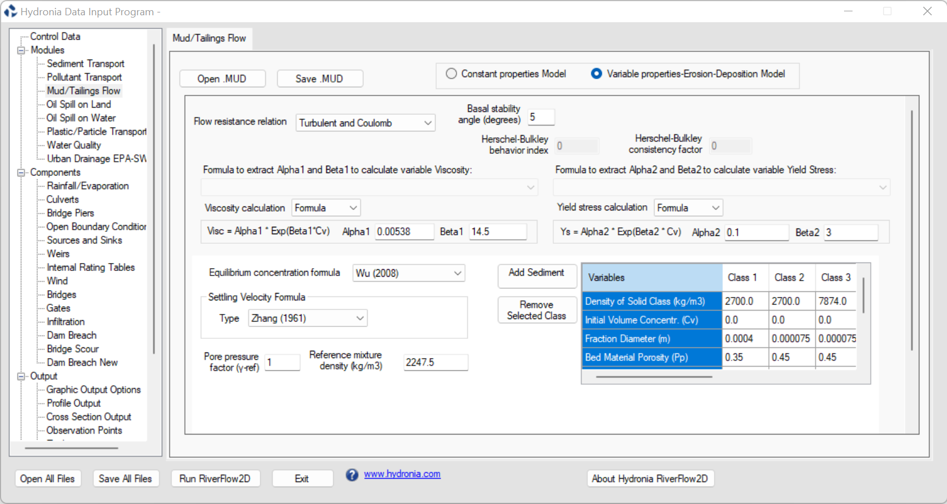Select Variable properties-Erosion-Deposition Model radio
Screen dimensions: 947x504
[596, 74]
